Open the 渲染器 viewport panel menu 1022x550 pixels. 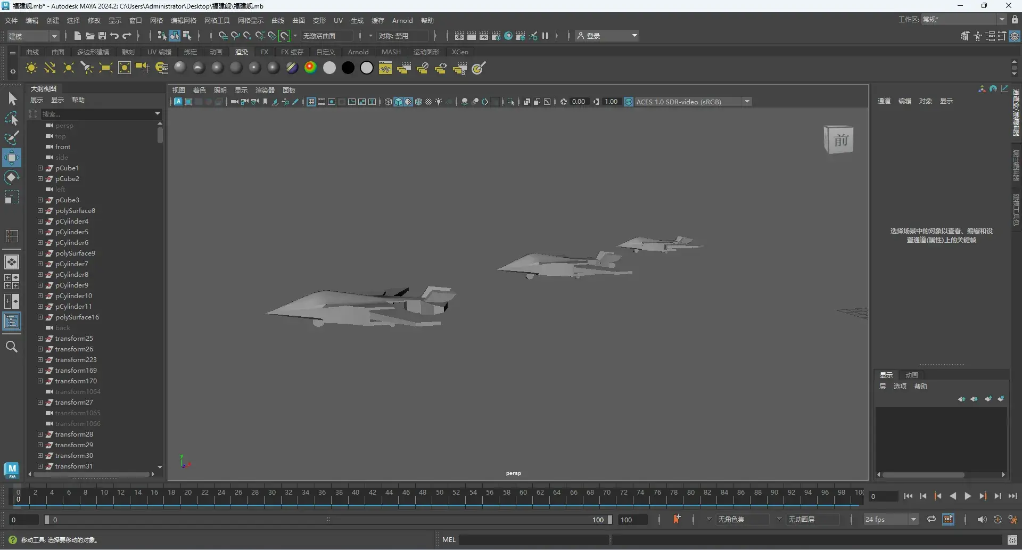coord(265,90)
